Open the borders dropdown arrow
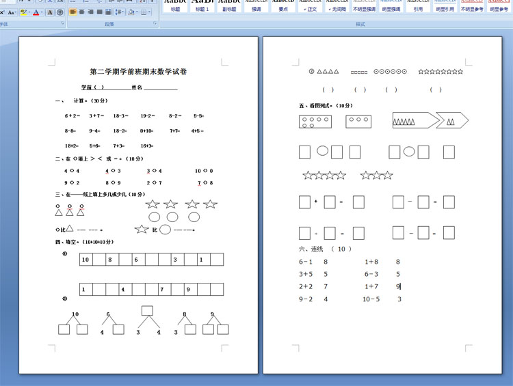 coord(150,12)
